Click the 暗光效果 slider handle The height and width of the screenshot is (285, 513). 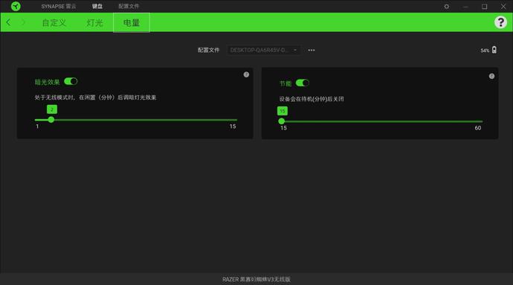pos(51,120)
